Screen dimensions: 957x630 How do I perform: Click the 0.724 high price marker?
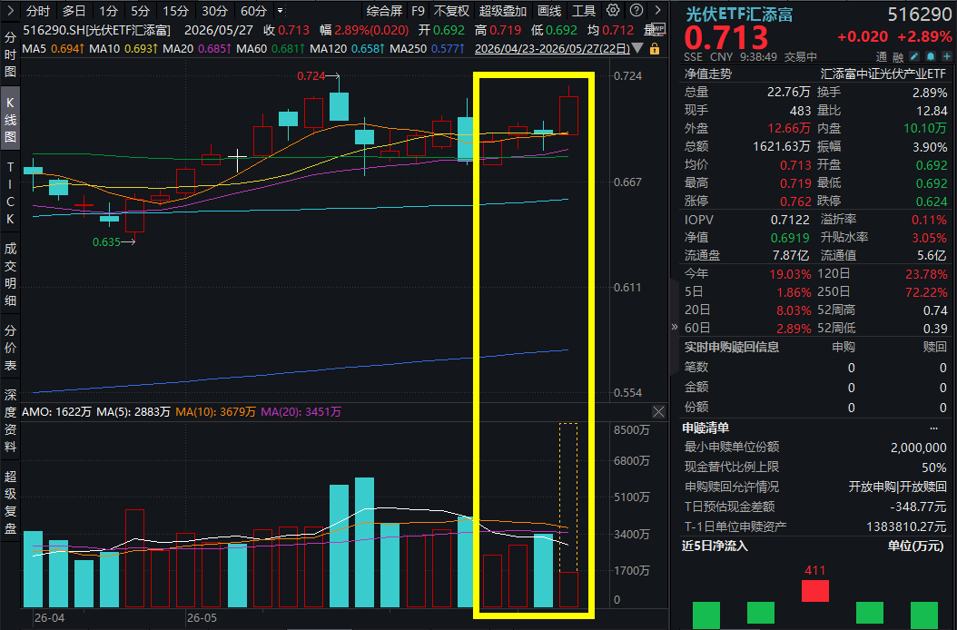tap(311, 76)
